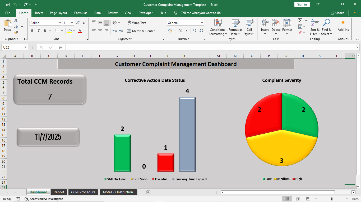Open the General number format dropdown
Viewport: 361px width, 202px height.
(x=202, y=23)
